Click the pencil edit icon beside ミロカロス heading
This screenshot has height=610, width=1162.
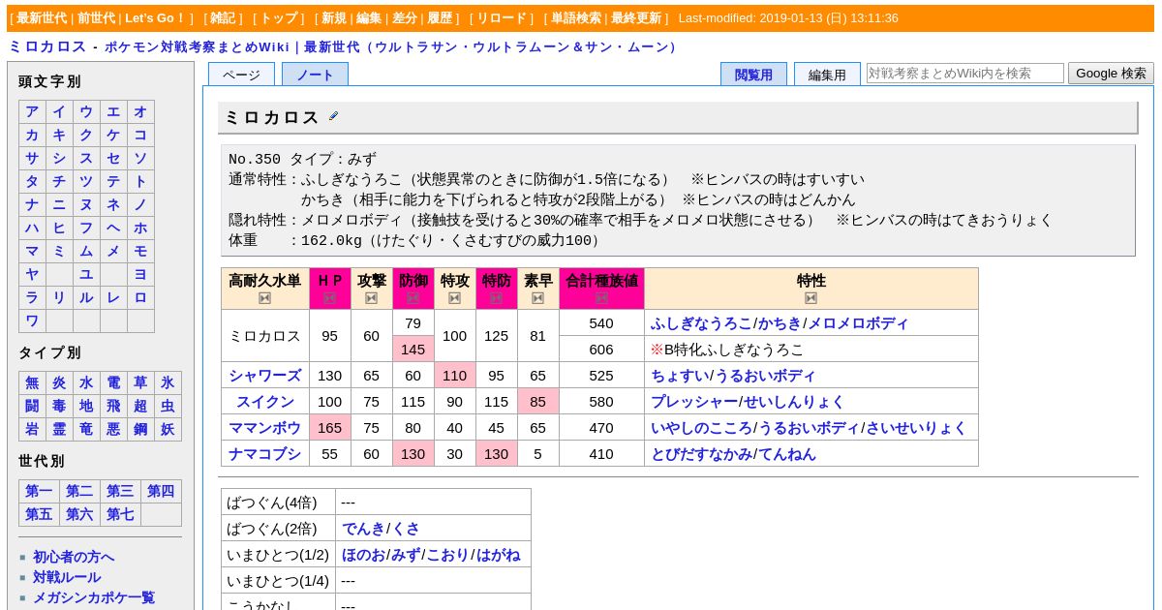point(334,116)
